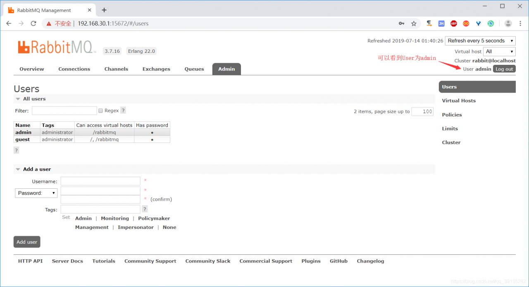Set the Policymaker tag link
The width and height of the screenshot is (529, 287).
point(154,218)
